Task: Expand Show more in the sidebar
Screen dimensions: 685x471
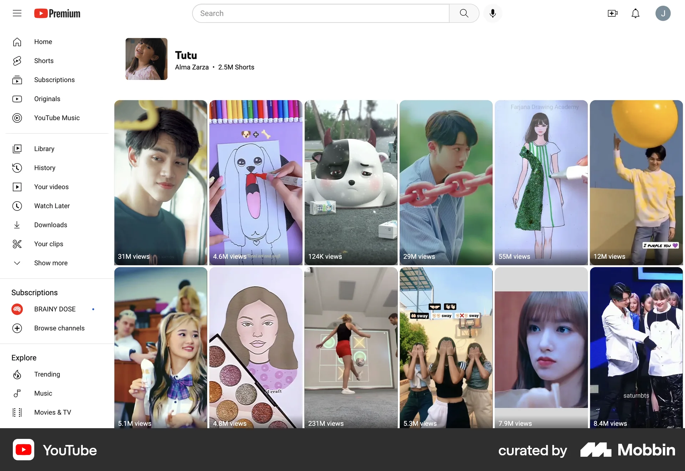Action: coord(51,263)
